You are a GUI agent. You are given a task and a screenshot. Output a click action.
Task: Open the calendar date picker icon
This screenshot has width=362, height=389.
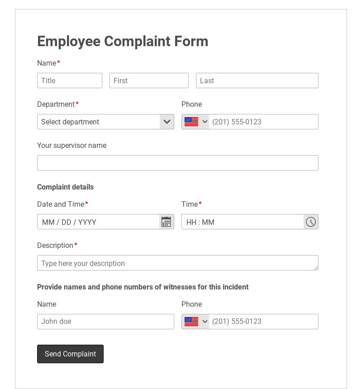[x=167, y=222]
